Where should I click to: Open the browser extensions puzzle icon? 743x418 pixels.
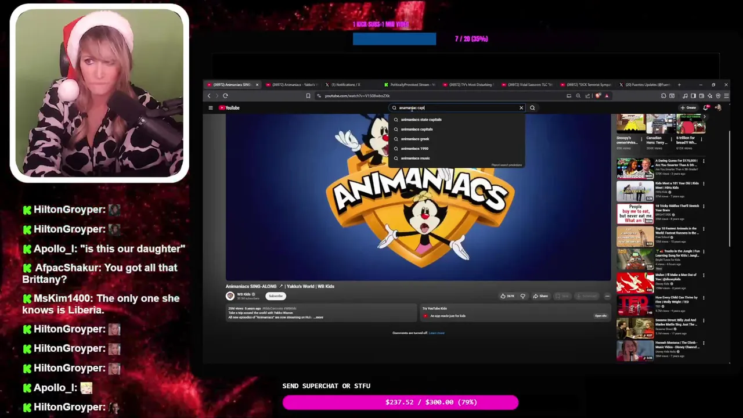663,96
